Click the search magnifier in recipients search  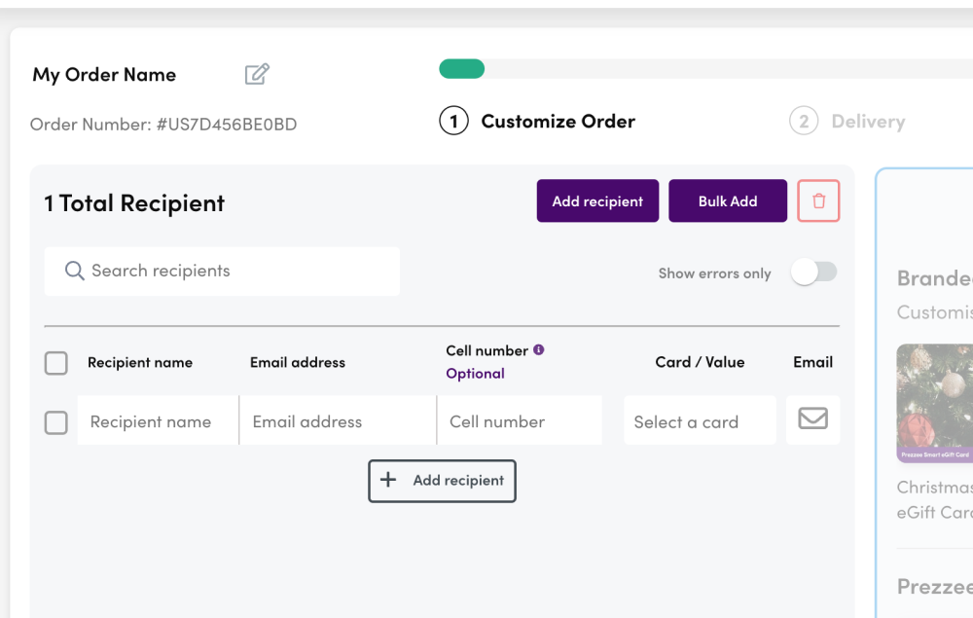75,271
